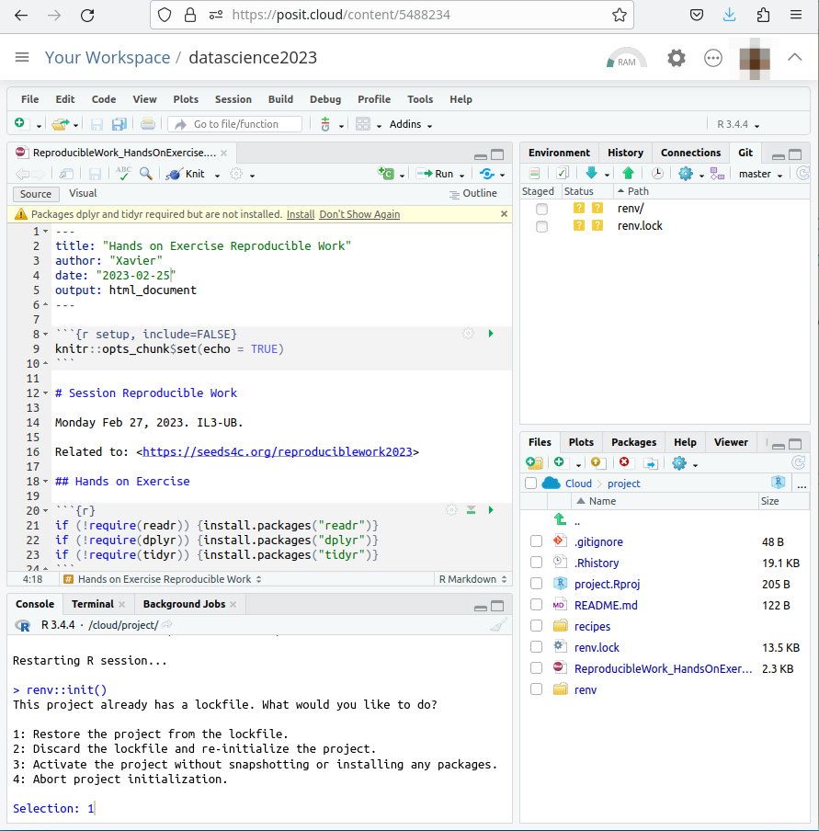Knit the R Markdown document
The width and height of the screenshot is (819, 831).
[x=186, y=174]
